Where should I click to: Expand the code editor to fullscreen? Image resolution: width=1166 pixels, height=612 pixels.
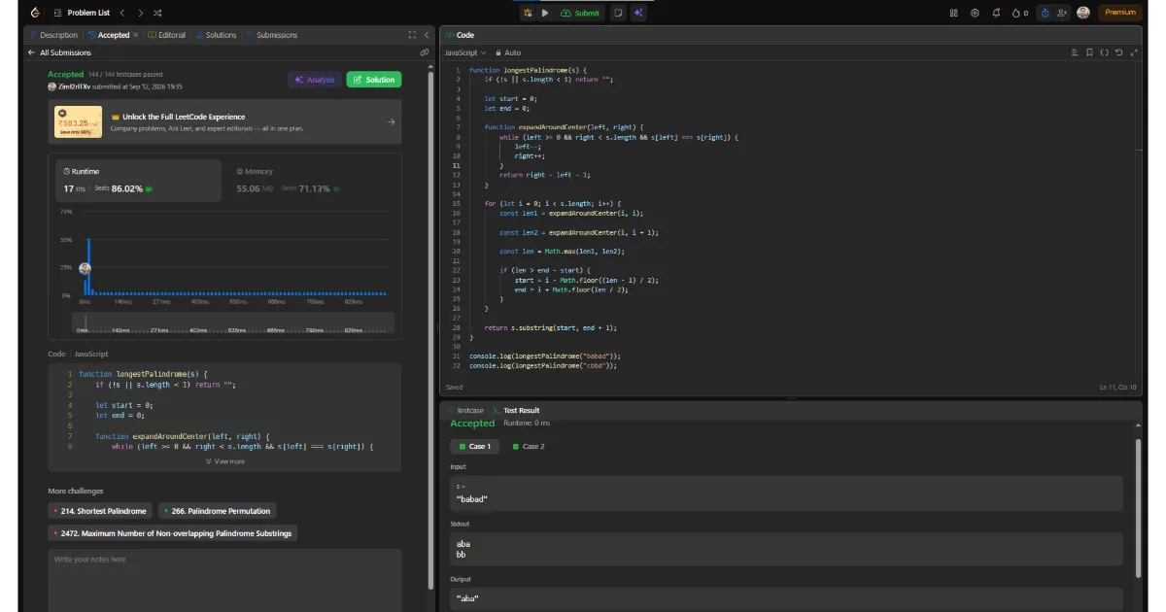click(x=1134, y=52)
